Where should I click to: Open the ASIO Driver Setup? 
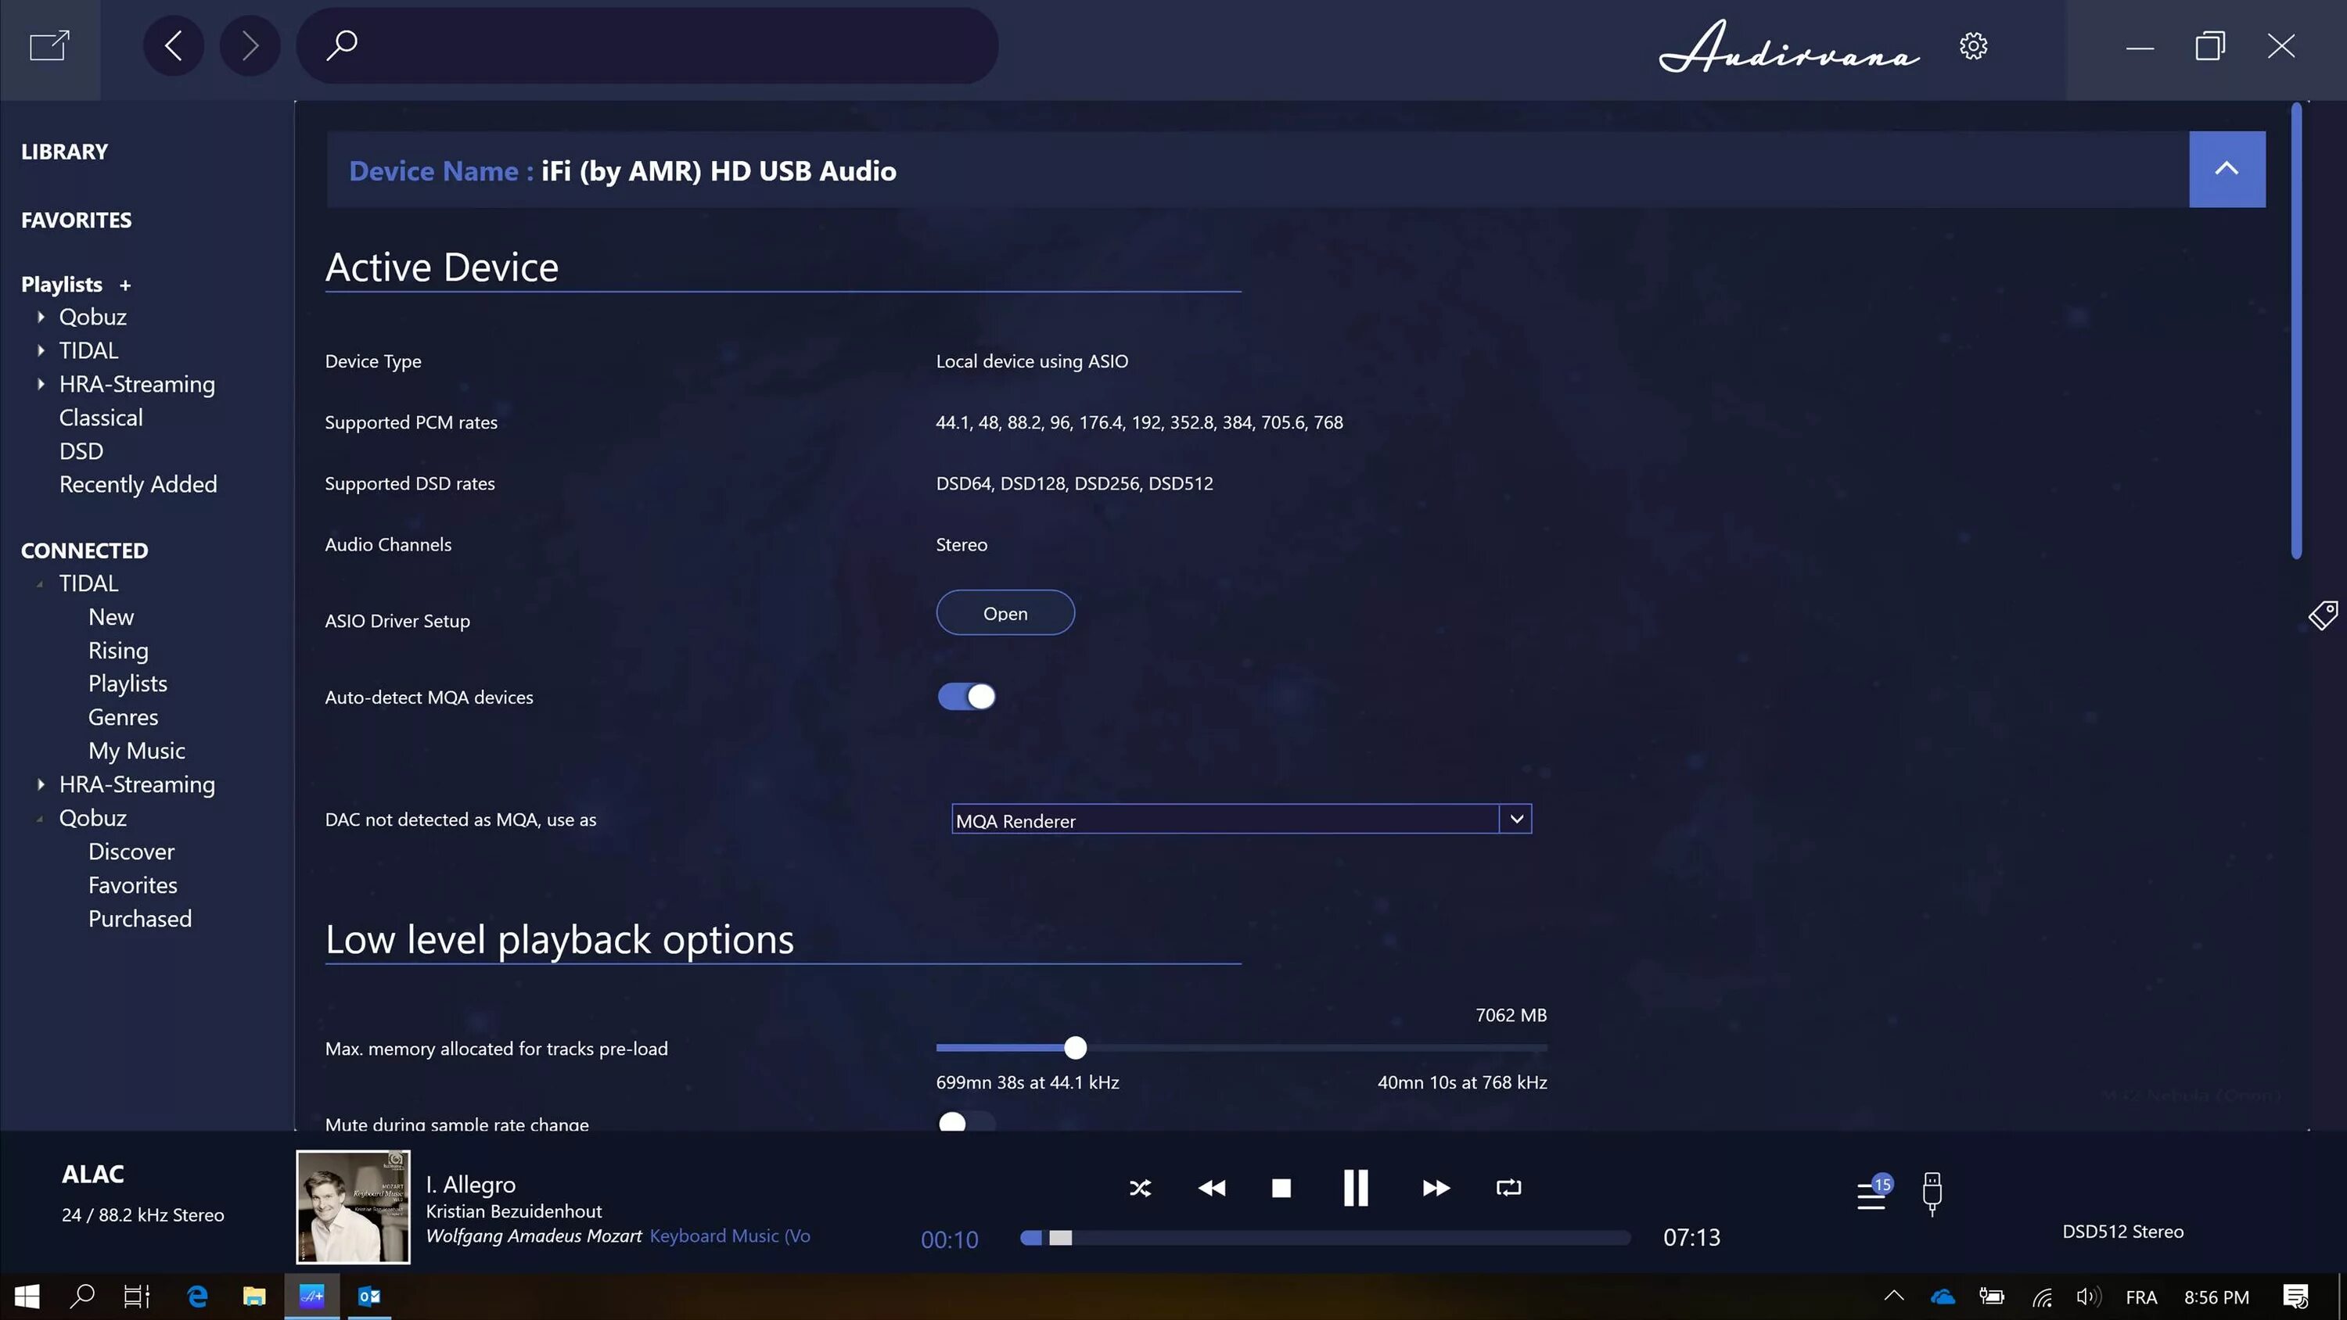point(1005,613)
